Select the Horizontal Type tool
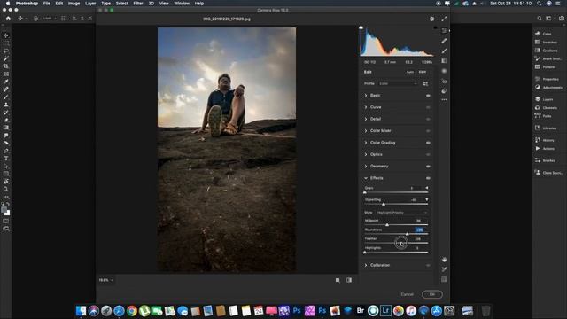 click(x=6, y=158)
